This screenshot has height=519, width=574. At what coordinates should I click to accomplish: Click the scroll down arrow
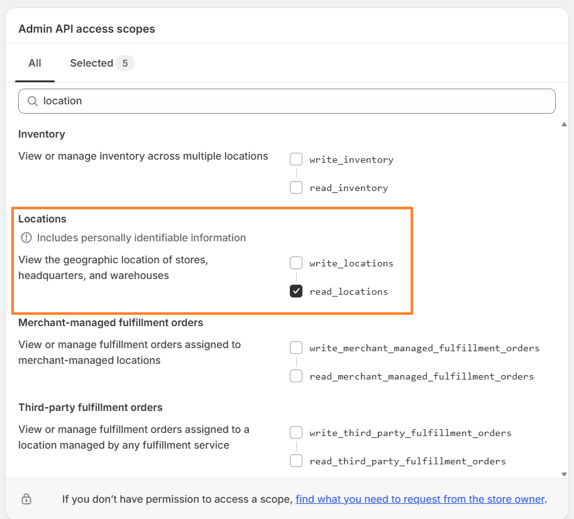point(564,474)
